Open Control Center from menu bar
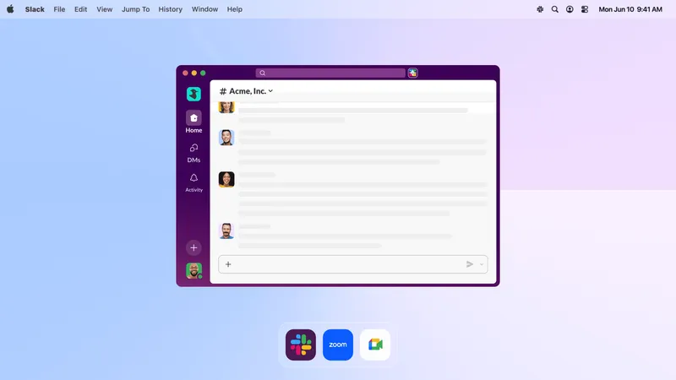Screen dimensions: 676x380 (x=585, y=9)
